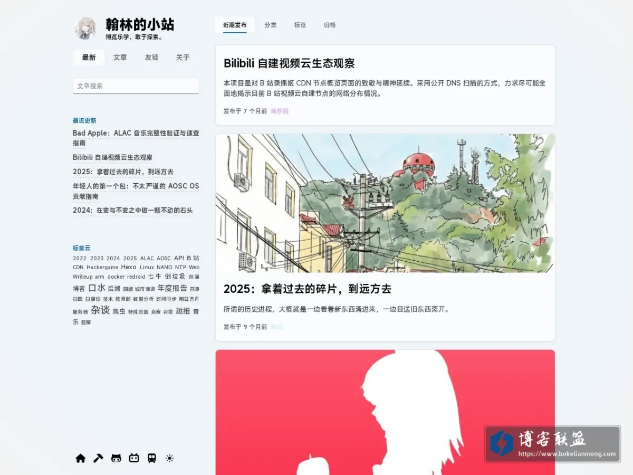Click the category tag under 2025 post
This screenshot has width=633, height=475.
point(276,327)
